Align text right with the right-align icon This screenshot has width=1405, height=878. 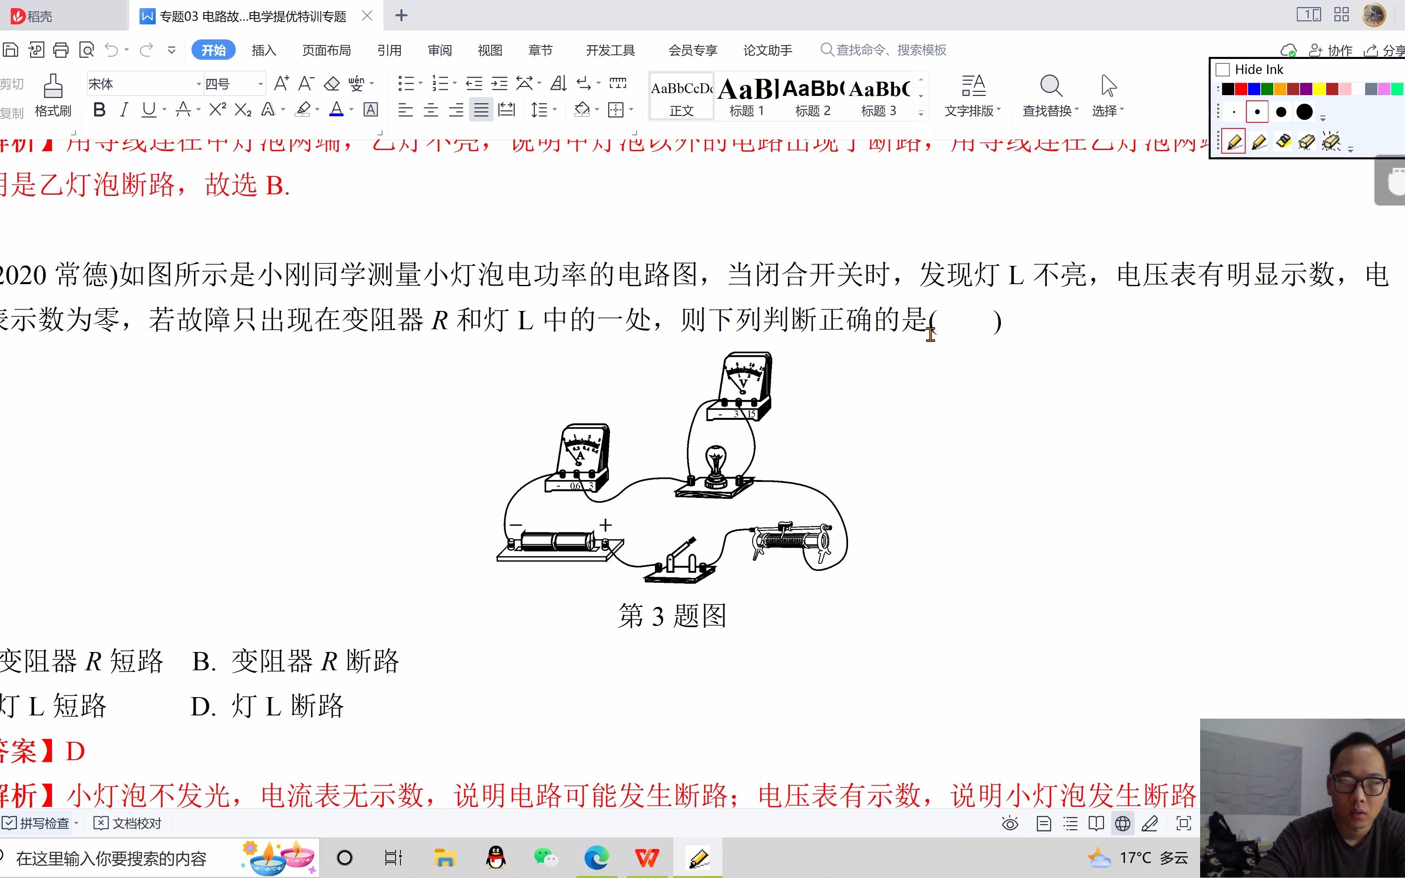click(456, 109)
